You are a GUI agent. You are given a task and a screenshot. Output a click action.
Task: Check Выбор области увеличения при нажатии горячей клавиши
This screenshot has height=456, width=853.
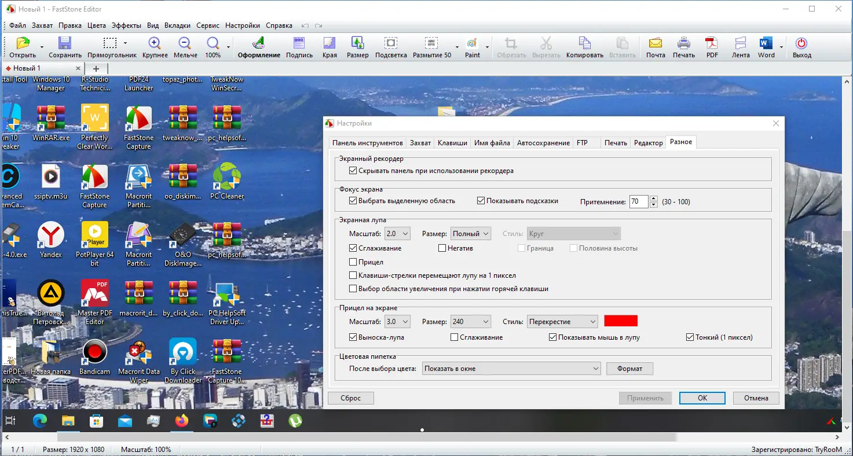pyautogui.click(x=353, y=289)
